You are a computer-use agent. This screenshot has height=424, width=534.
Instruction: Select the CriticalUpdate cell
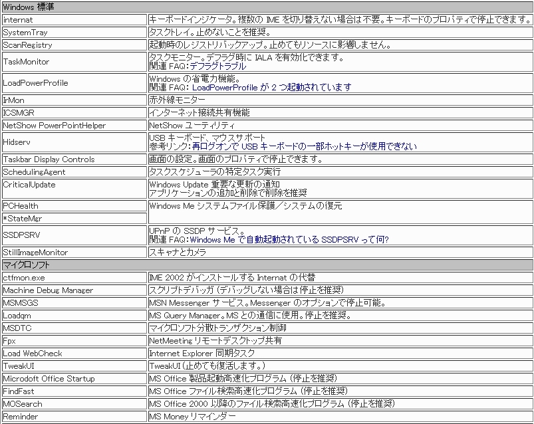pyautogui.click(x=74, y=189)
